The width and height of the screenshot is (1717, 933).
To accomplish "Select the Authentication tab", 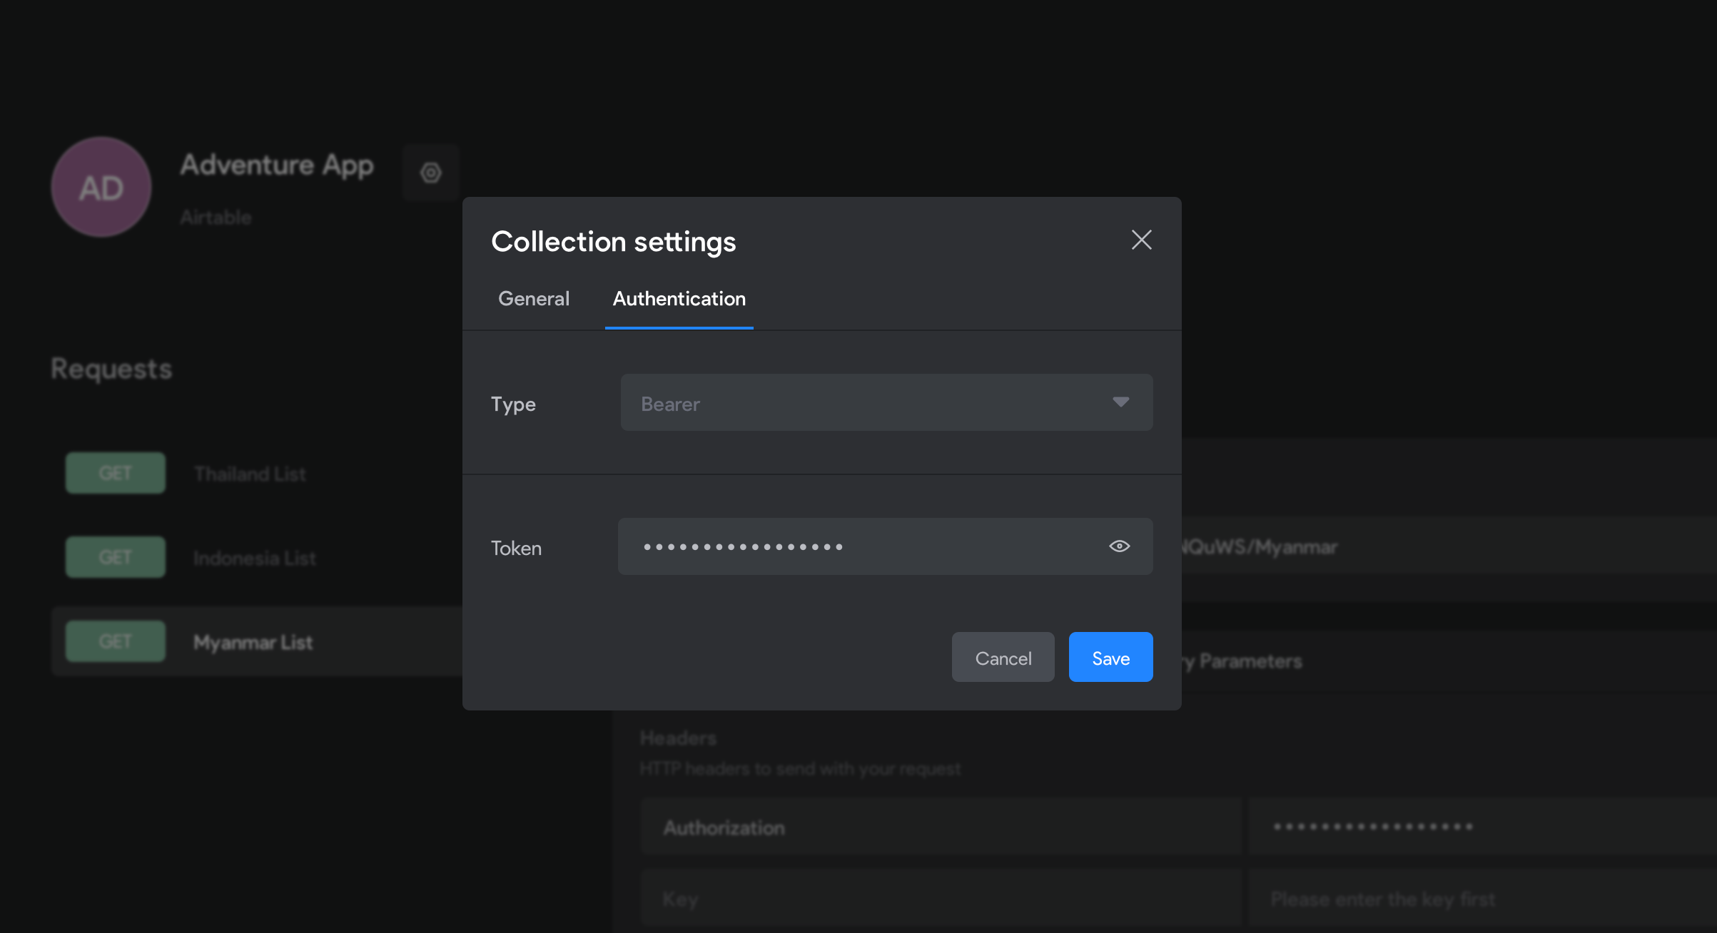I will coord(679,298).
